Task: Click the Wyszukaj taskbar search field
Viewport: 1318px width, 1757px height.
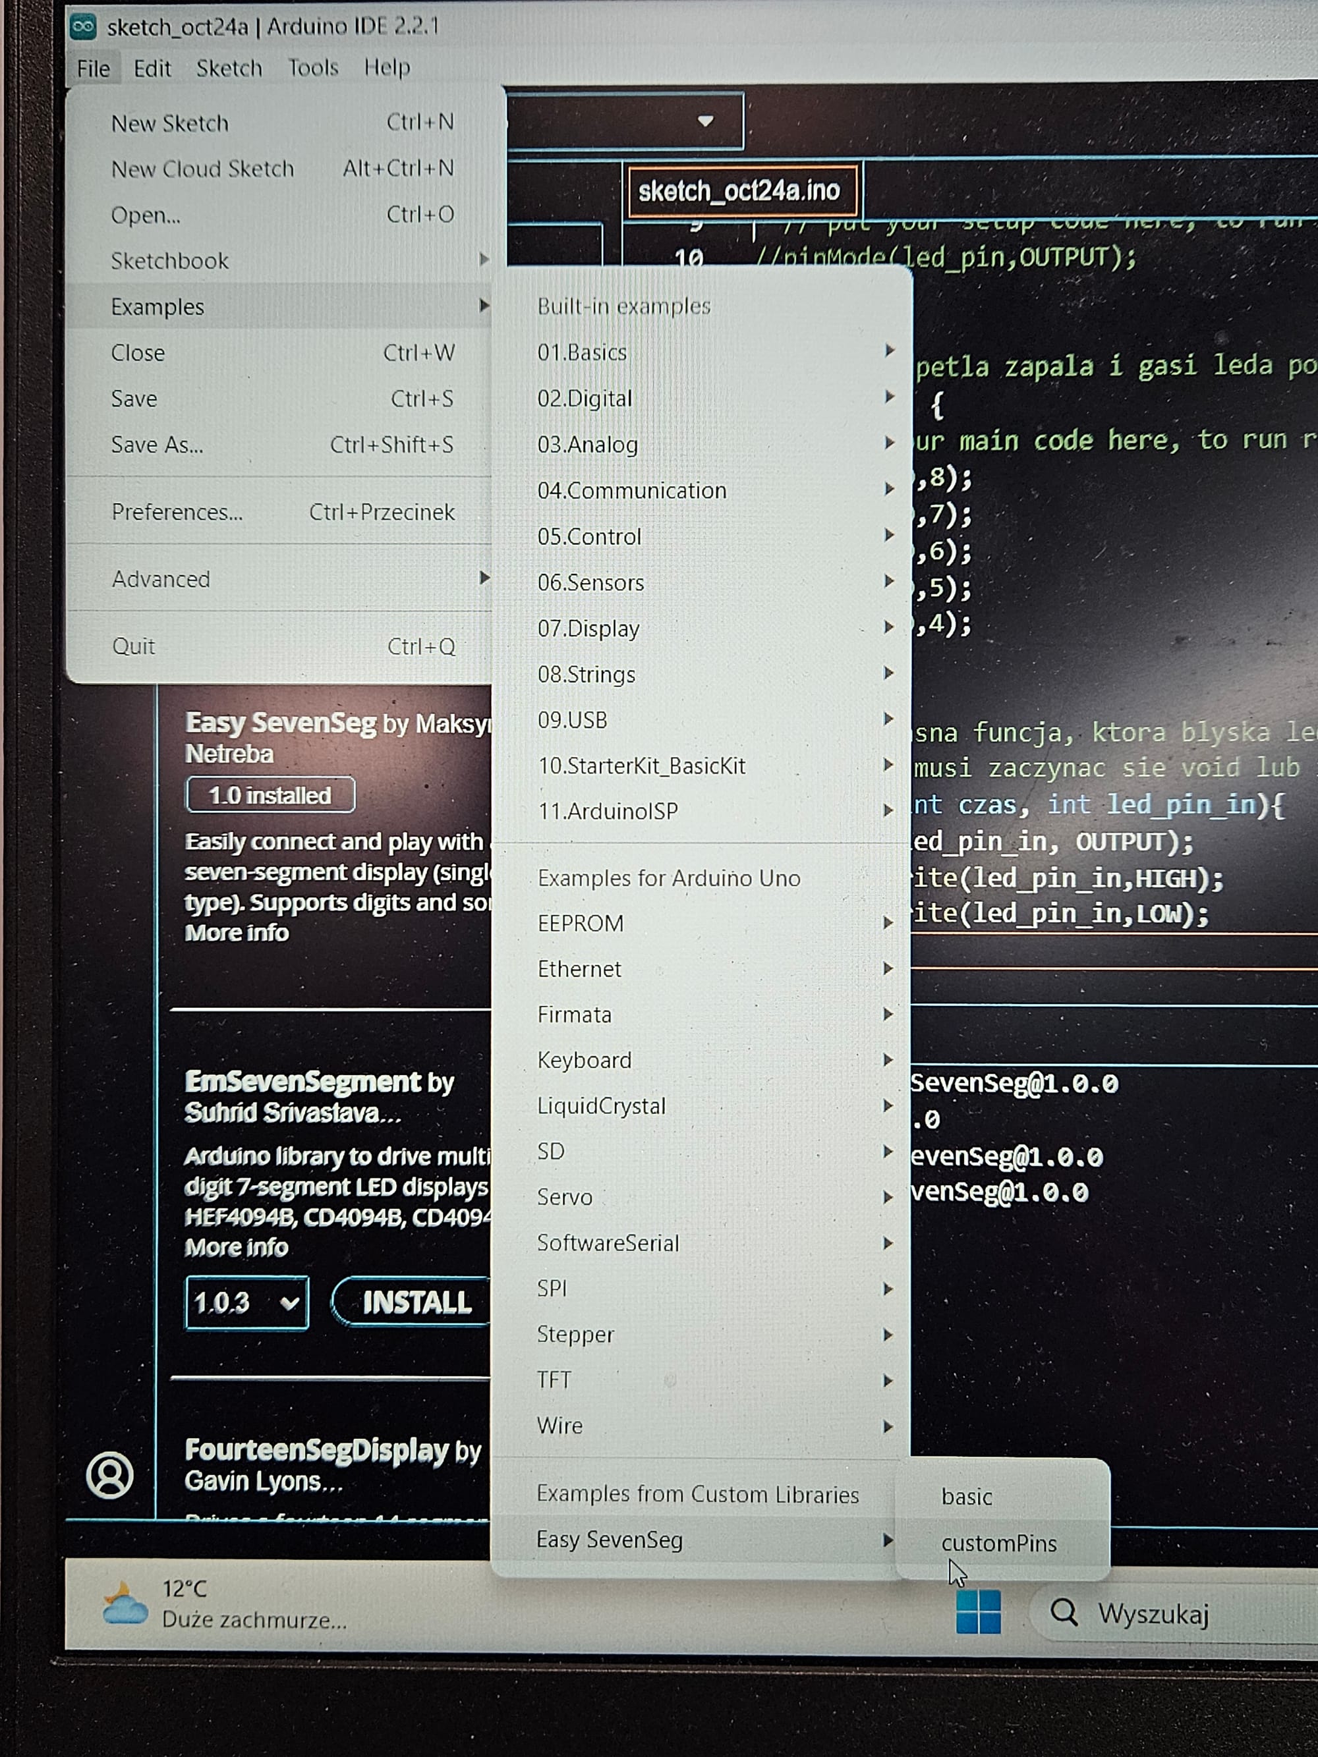Action: tap(1174, 1613)
